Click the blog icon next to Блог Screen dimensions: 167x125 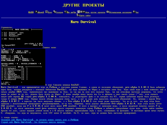click(x=46, y=12)
